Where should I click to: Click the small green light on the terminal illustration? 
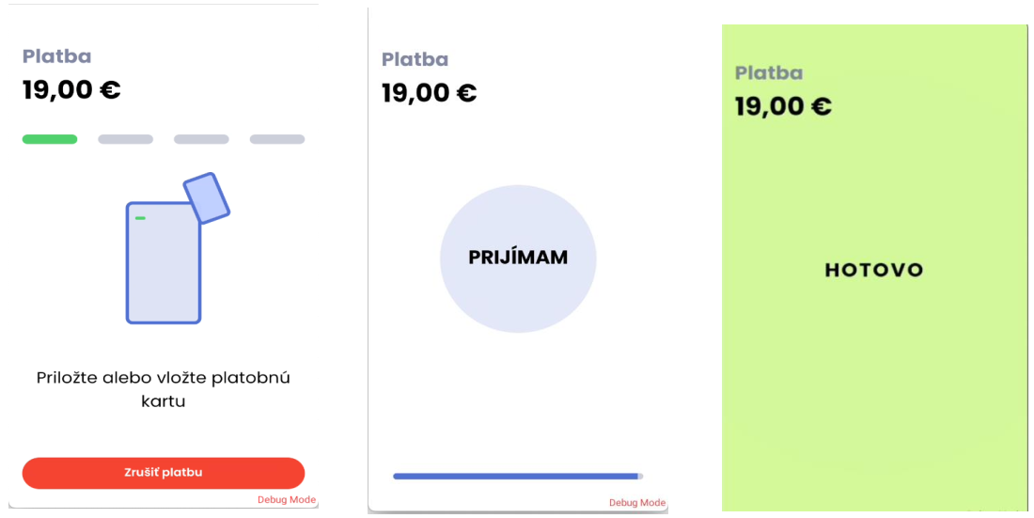click(140, 218)
